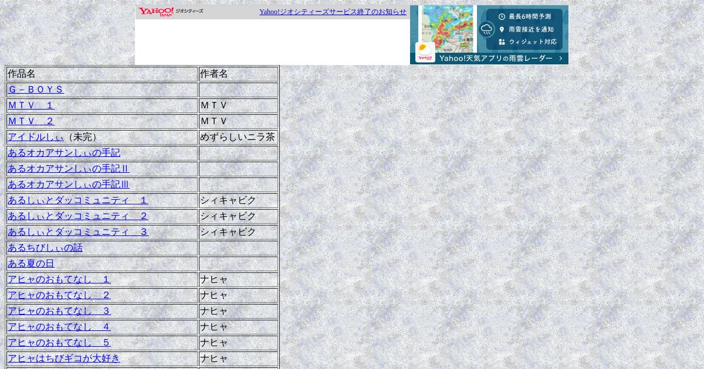Click シィキャビク in the ダッコミュニティ ３ row
Screen dimensions: 704x369
point(228,232)
